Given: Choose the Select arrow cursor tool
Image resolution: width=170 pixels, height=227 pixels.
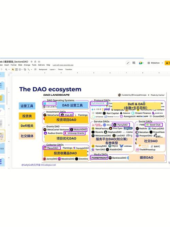Looking at the screenshot, I should click(x=13, y=69).
